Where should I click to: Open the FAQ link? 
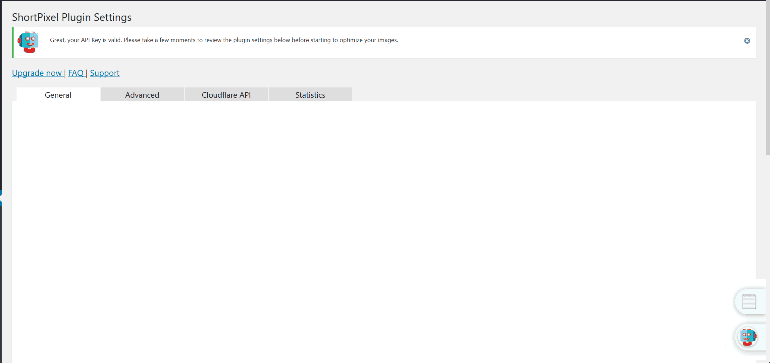pyautogui.click(x=76, y=73)
